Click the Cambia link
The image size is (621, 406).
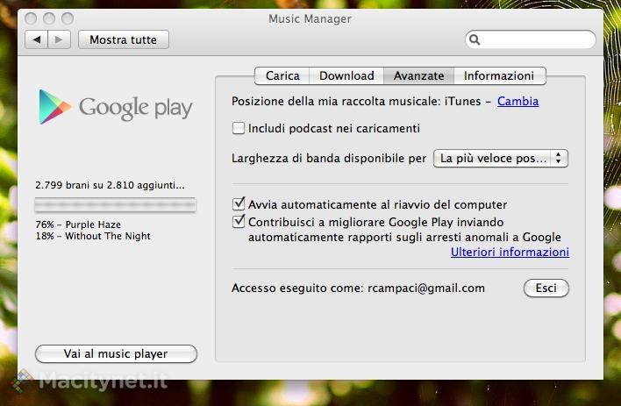coord(517,102)
